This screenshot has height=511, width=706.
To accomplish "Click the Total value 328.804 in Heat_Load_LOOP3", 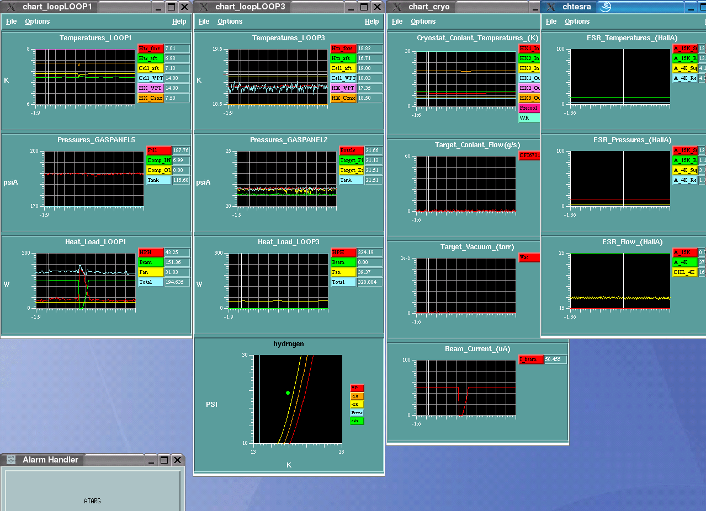I will point(369,282).
